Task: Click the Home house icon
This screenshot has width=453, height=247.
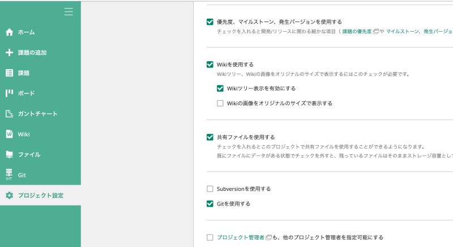Action: [x=9, y=32]
